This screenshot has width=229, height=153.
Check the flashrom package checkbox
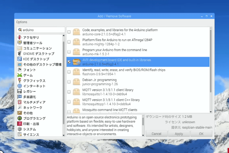pos(69,72)
